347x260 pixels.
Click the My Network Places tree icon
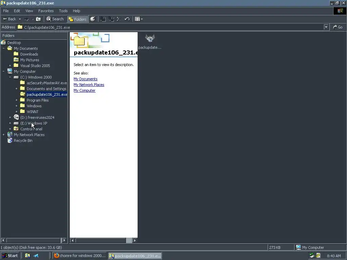pos(10,134)
